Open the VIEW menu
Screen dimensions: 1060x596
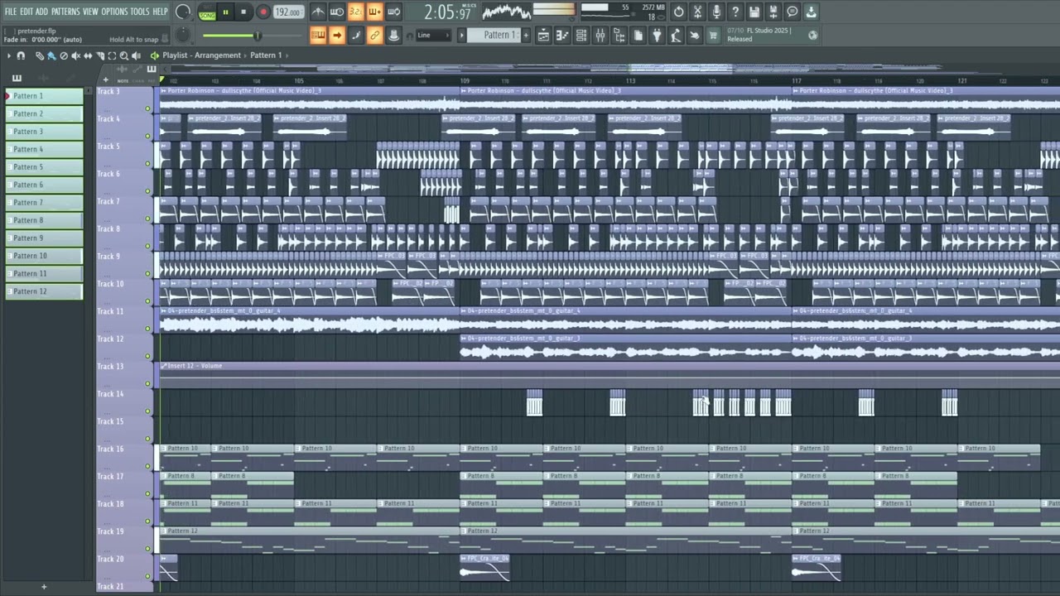(90, 12)
